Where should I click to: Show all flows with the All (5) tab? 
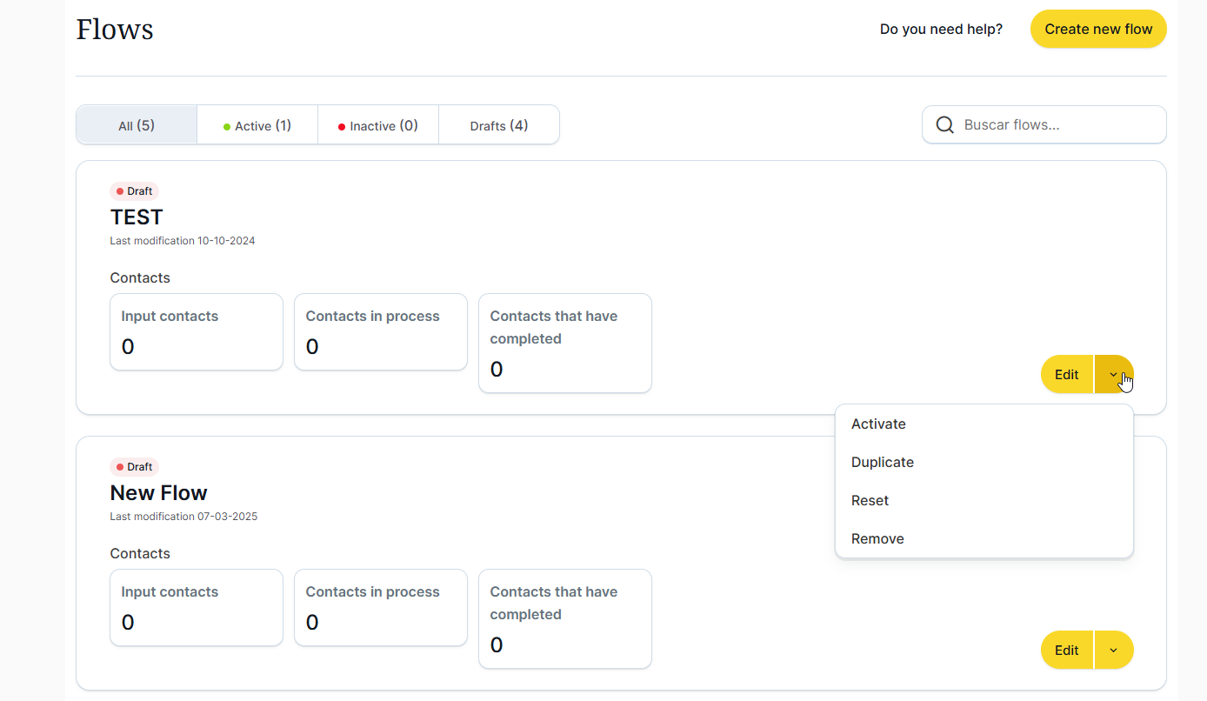[x=137, y=125]
